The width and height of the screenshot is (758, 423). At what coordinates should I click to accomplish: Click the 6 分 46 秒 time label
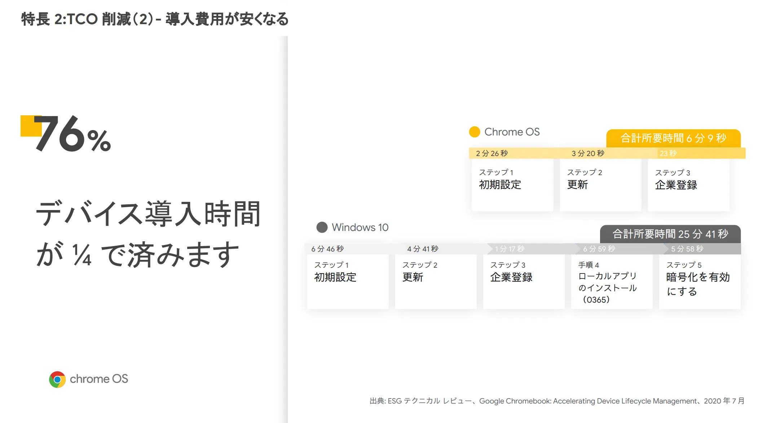(327, 249)
